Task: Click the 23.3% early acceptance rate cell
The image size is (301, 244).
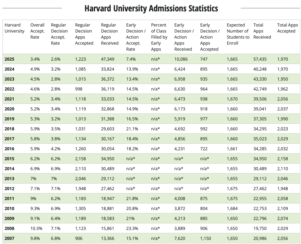Action: [132, 228]
